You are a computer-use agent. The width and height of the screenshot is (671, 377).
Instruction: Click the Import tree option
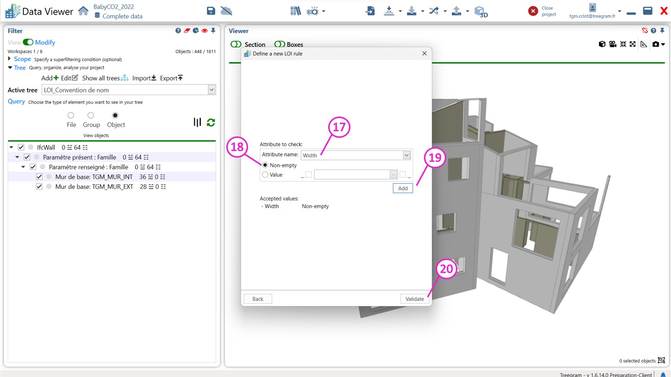click(x=144, y=78)
